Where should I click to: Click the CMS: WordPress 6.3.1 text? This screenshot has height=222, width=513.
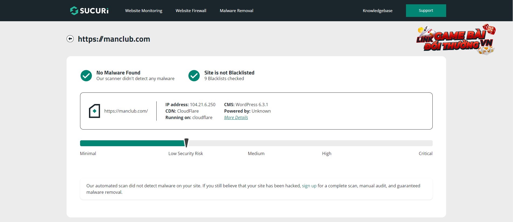click(x=246, y=105)
